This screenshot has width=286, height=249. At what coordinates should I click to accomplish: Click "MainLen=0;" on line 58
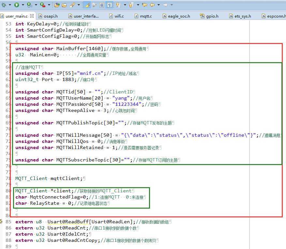[x=44, y=55]
